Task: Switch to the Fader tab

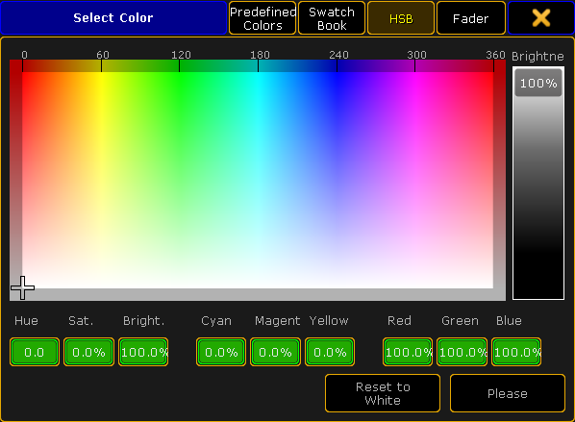Action: click(x=470, y=18)
